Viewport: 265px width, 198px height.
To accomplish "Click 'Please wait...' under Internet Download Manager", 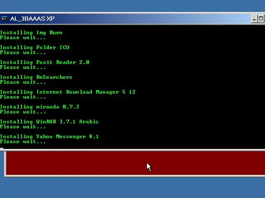I will tap(23, 97).
